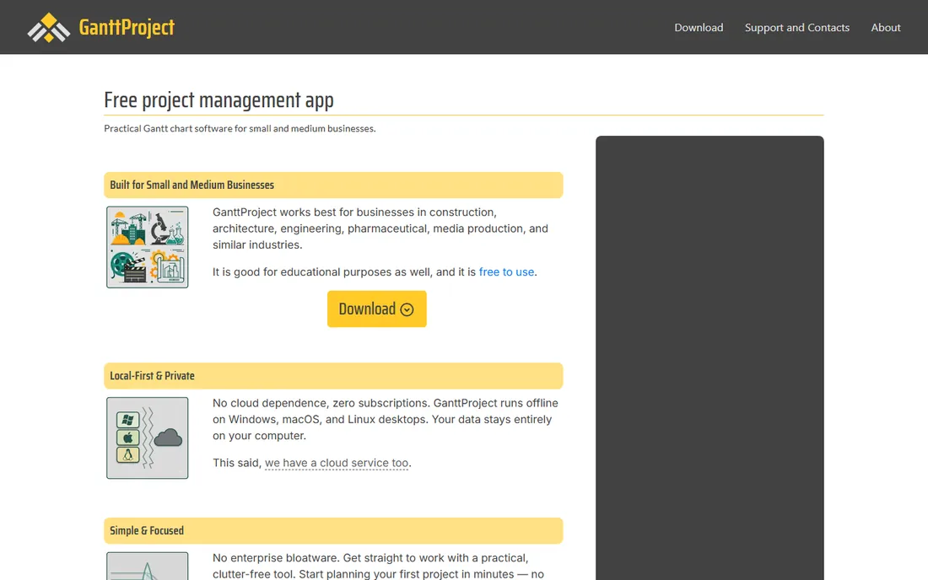Follow the 'free to use' link

click(506, 272)
